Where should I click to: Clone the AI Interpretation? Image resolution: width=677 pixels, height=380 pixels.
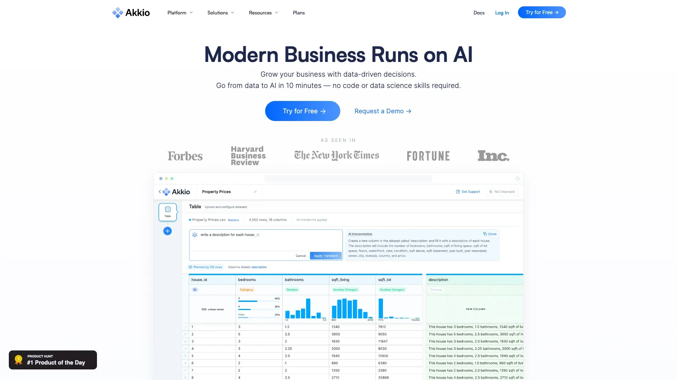pos(490,234)
